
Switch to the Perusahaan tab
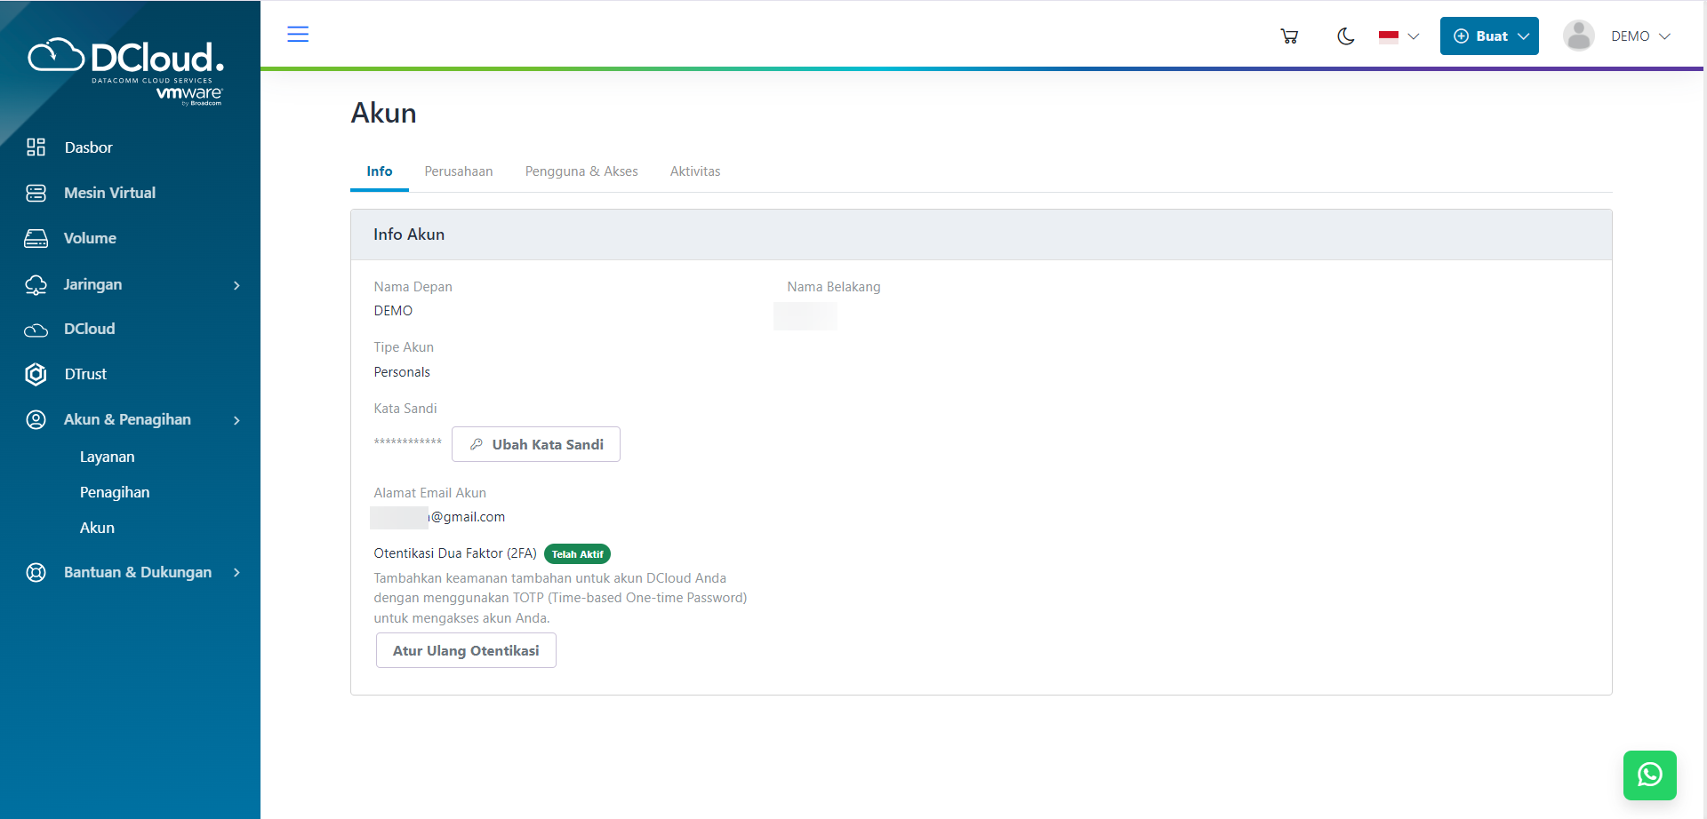[458, 171]
